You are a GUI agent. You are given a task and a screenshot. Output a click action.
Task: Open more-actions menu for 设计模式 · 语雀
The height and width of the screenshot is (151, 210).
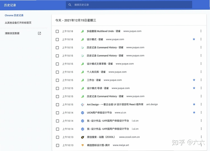[x=201, y=39]
